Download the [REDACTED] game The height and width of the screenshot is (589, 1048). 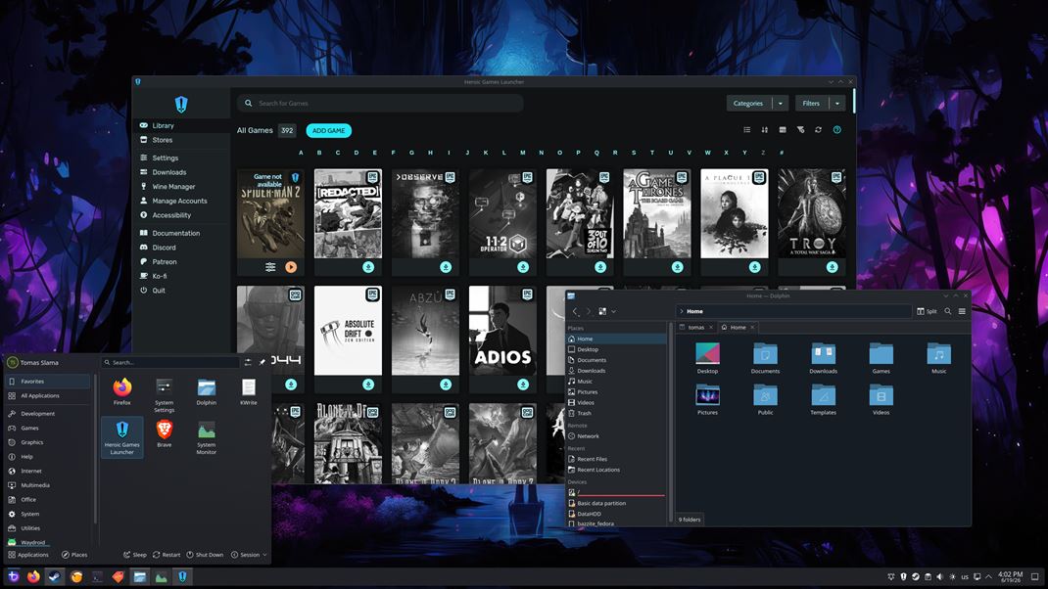pos(368,267)
